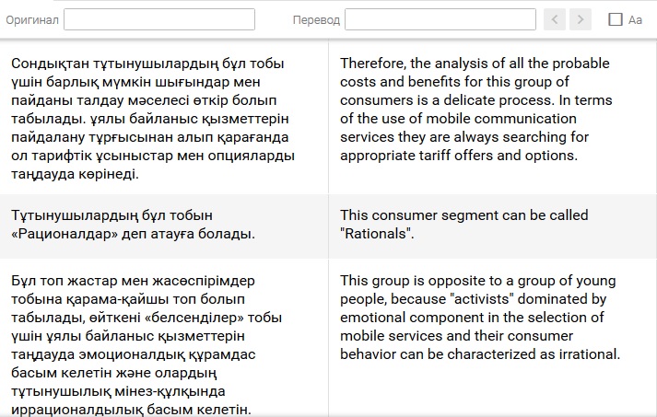Click the Aa case label
Screen dimensions: 657x417
click(635, 19)
